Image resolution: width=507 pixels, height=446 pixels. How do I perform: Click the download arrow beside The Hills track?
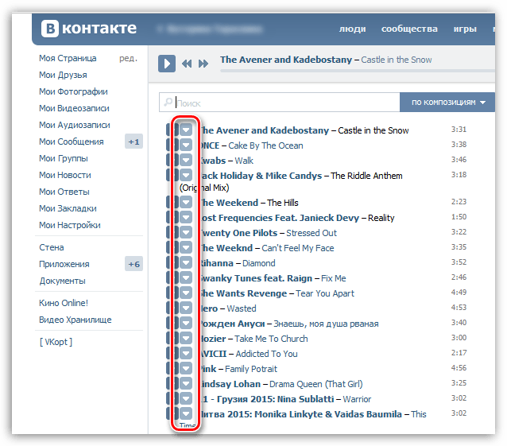pos(186,203)
